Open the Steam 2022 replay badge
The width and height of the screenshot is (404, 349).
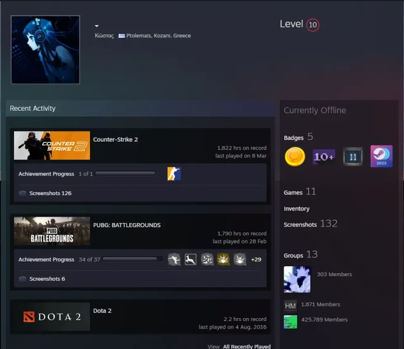pyautogui.click(x=381, y=156)
